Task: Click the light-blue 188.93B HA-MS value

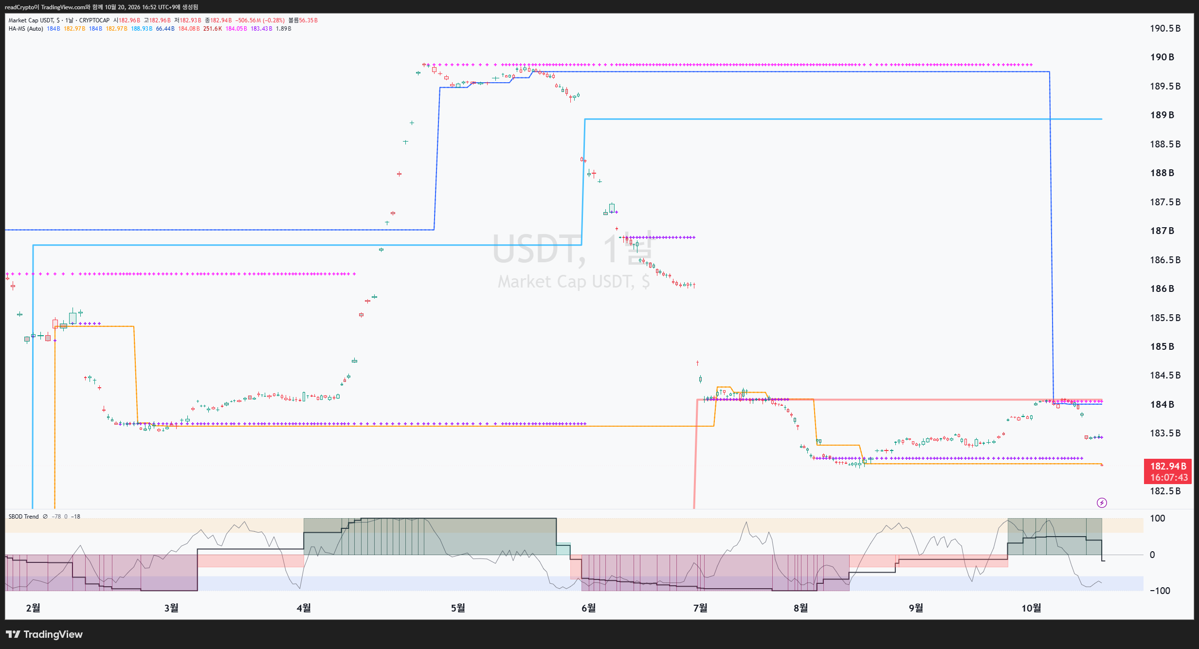Action: [x=142, y=29]
